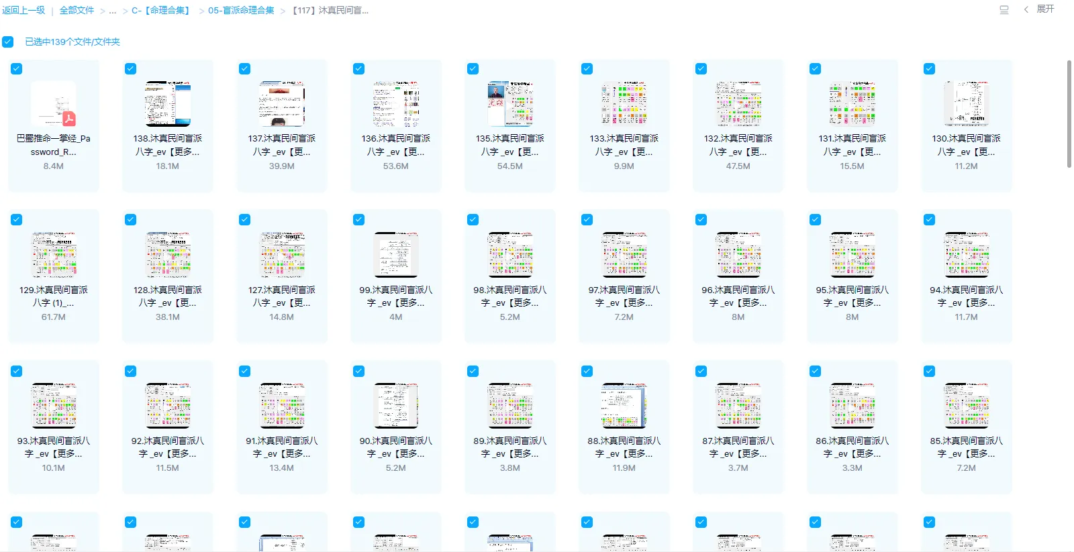Uncheck the checkbox for file 90

[x=359, y=371]
